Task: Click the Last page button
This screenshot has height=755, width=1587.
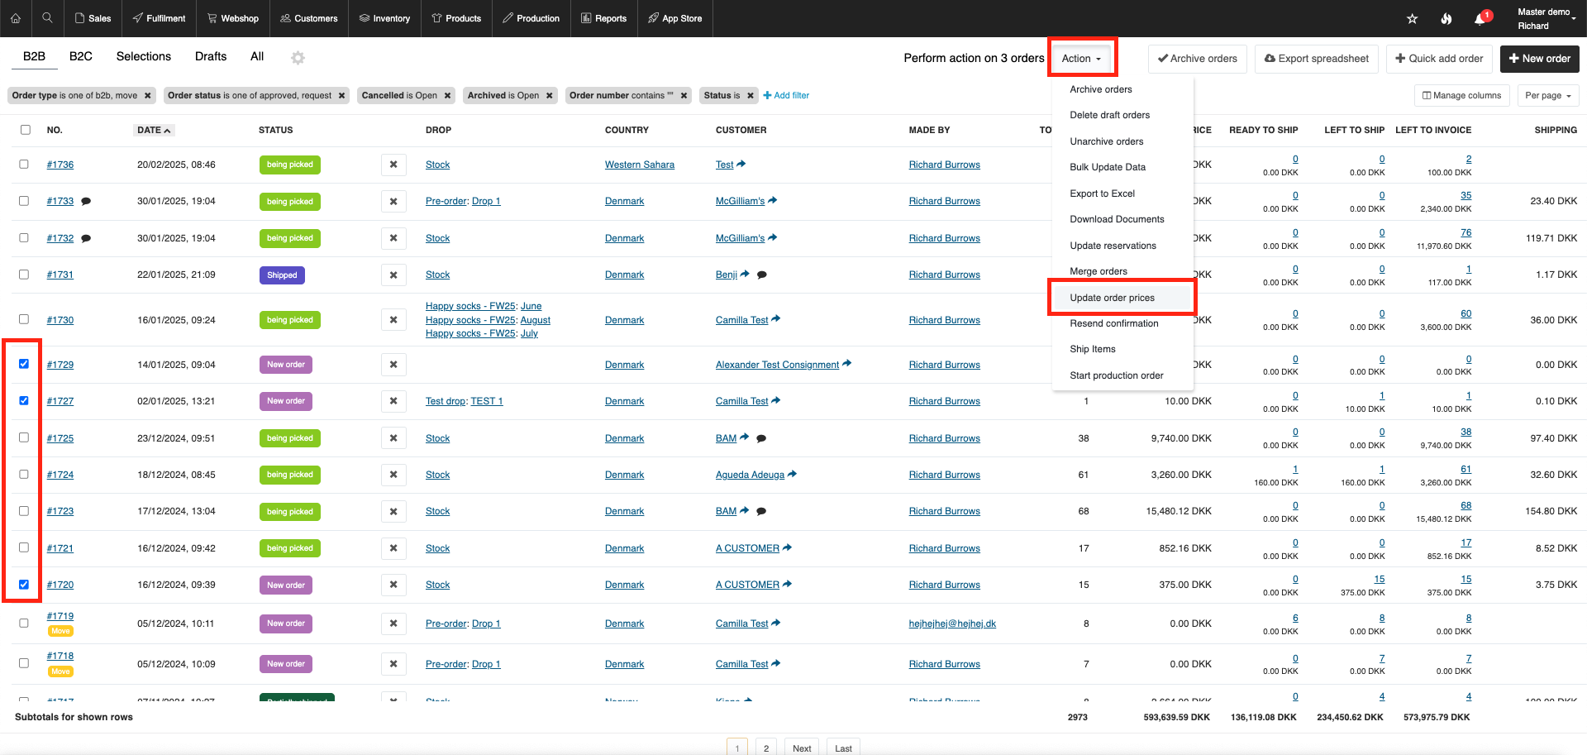Action: (x=843, y=747)
